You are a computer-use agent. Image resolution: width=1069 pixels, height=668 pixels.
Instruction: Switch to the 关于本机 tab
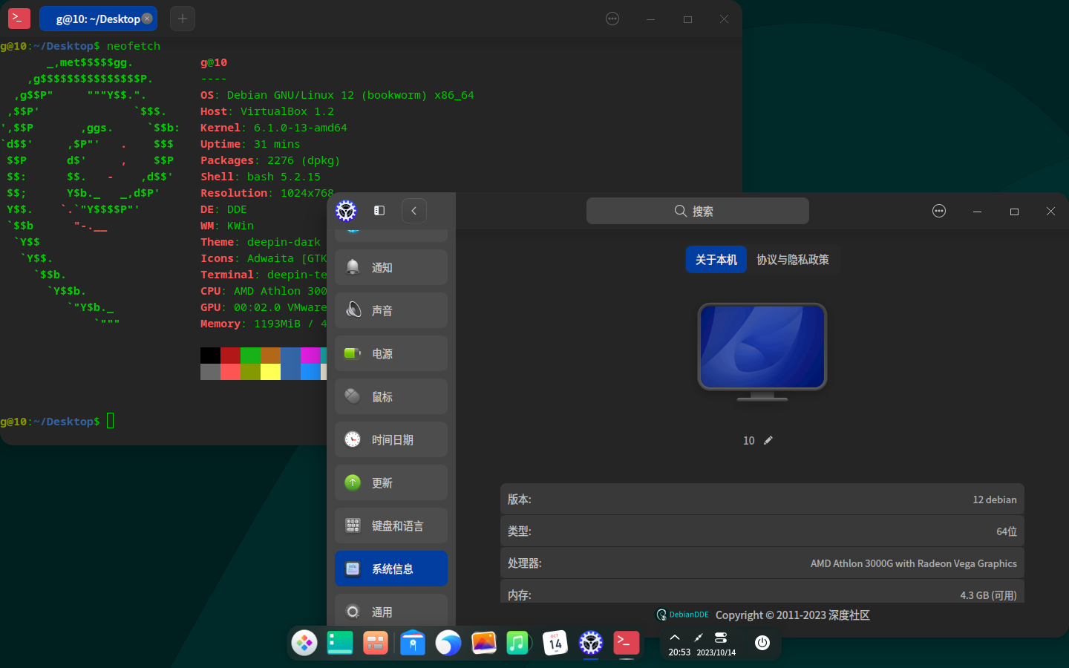click(716, 260)
